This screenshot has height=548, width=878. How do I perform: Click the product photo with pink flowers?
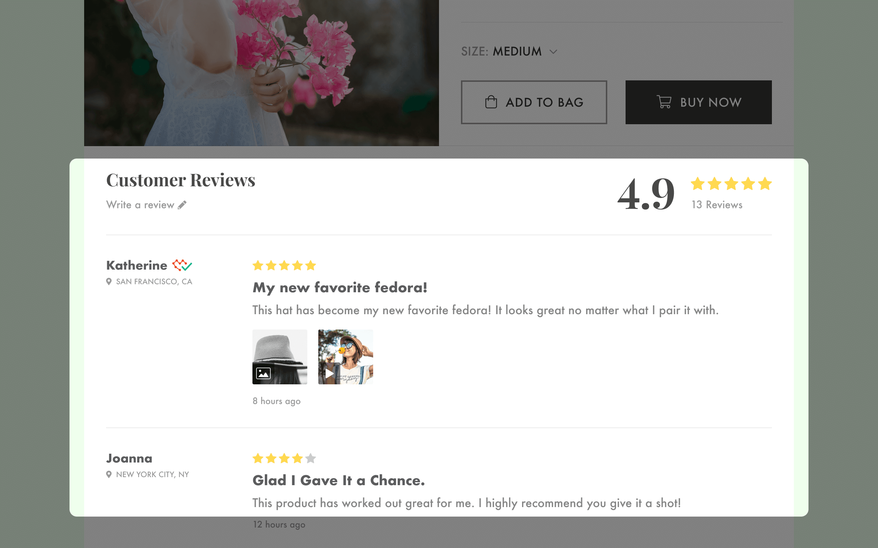pyautogui.click(x=261, y=73)
